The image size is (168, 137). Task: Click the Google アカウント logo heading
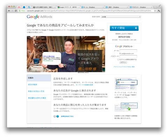click(124, 46)
